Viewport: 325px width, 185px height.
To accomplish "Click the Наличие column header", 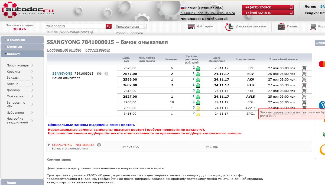I will pos(171,59).
